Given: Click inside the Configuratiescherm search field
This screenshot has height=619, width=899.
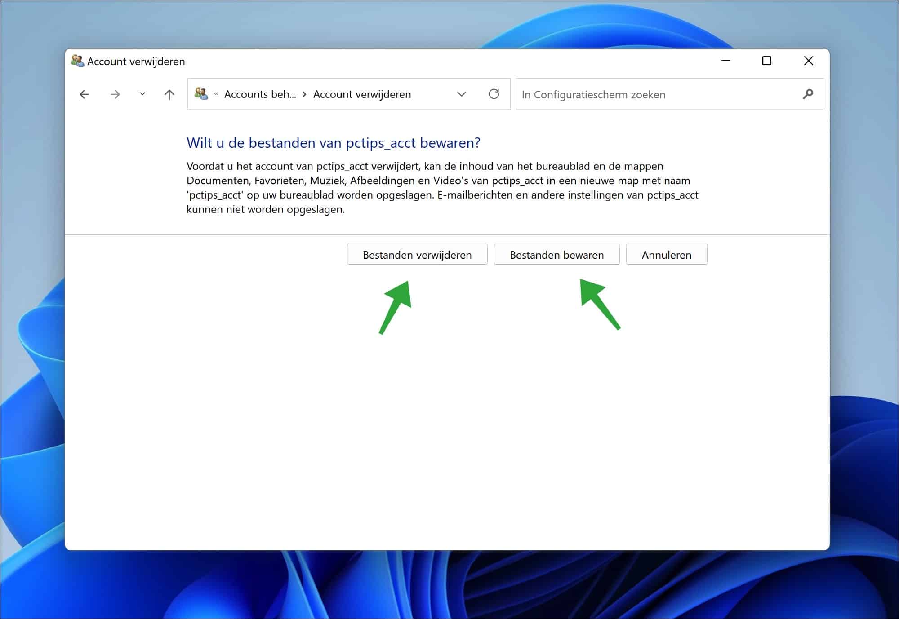Looking at the screenshot, I should pyautogui.click(x=629, y=94).
